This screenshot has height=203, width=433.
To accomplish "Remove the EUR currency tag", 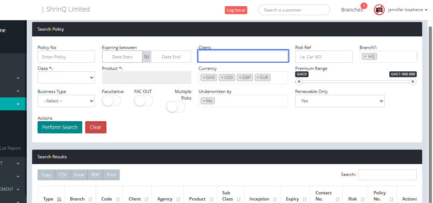I will tap(258, 78).
